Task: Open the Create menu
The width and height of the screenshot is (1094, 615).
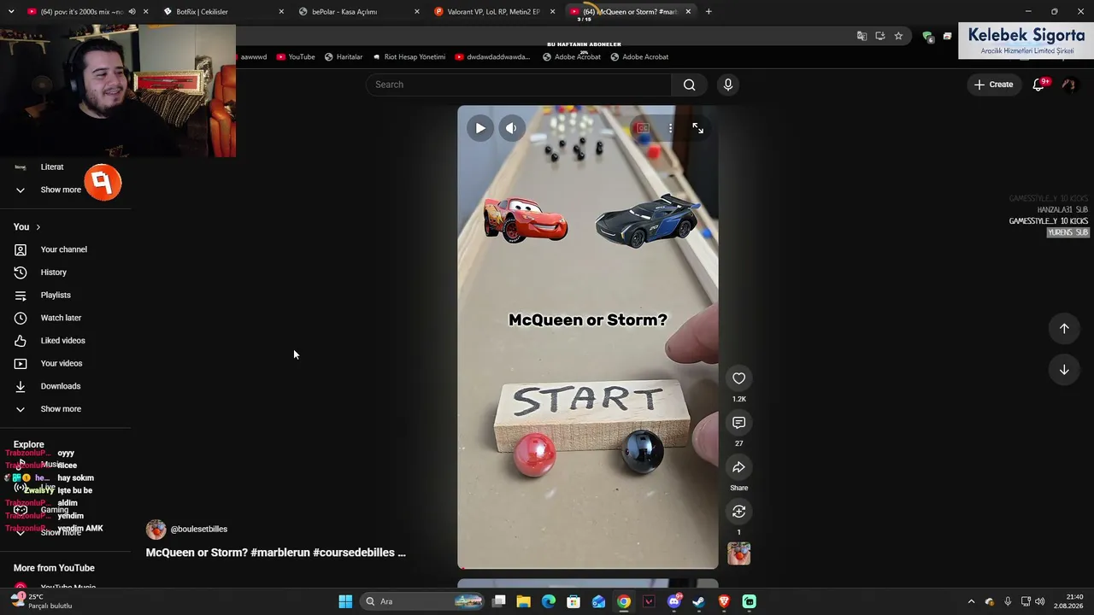Action: point(993,85)
